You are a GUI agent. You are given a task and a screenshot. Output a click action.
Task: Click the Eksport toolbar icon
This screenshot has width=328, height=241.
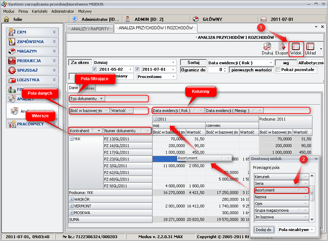tap(282, 47)
